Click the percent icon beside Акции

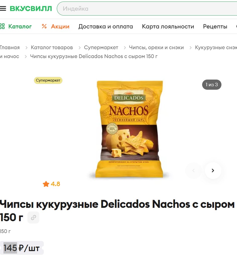coord(44,26)
